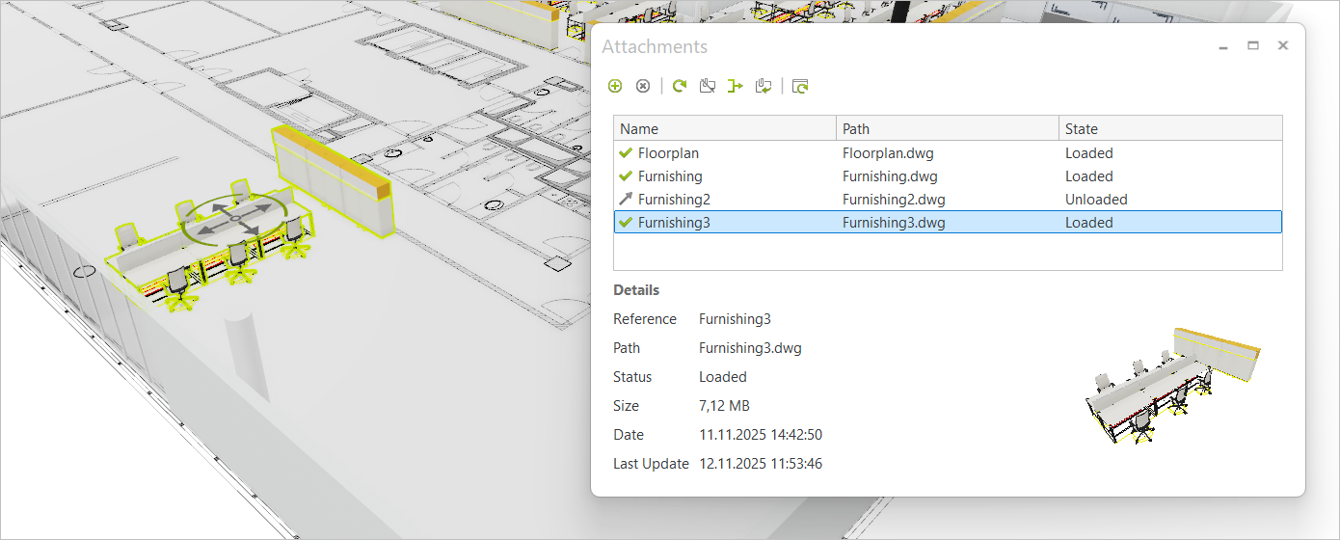Remove the attachment using the gray X icon

(x=643, y=86)
